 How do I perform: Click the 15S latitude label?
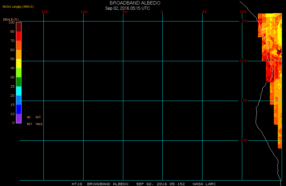click(244, 100)
